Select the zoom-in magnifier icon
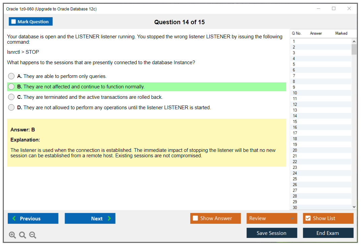 coord(12,235)
